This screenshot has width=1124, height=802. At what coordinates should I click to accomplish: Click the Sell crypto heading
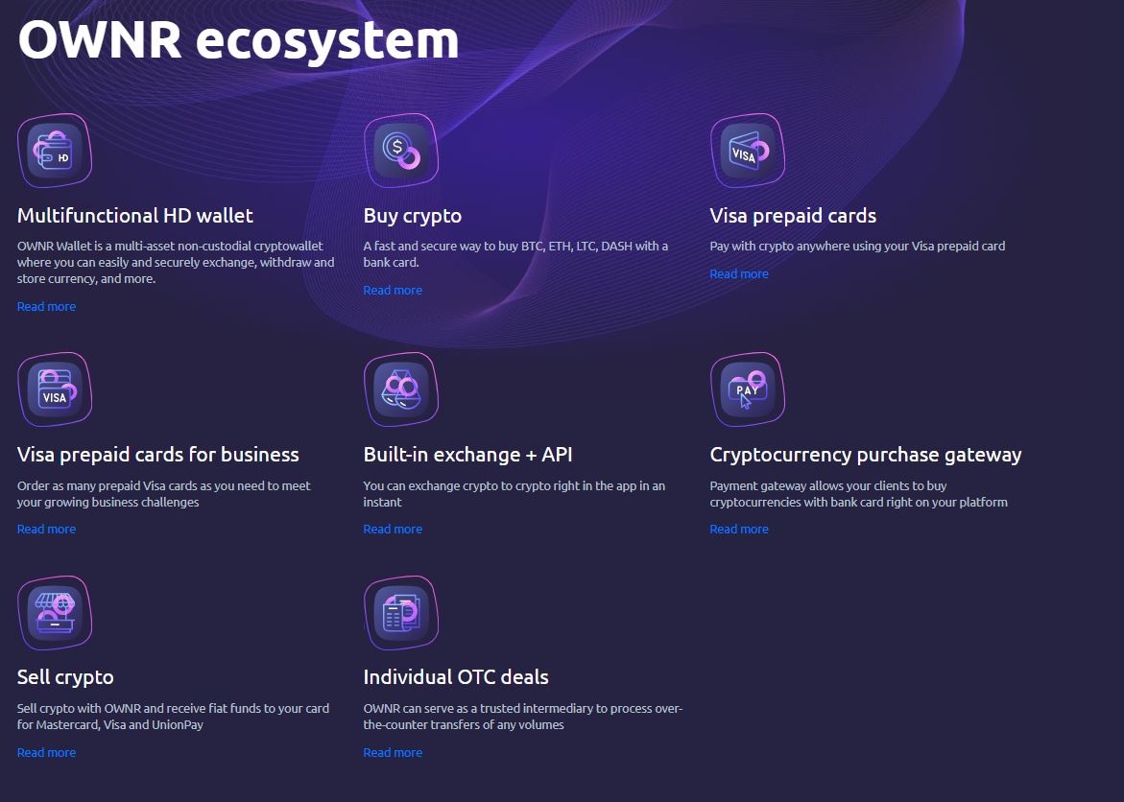65,677
